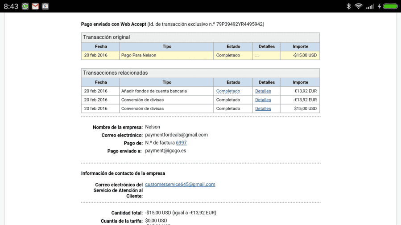Click Información de contacto de la empresa heading

tap(123, 173)
